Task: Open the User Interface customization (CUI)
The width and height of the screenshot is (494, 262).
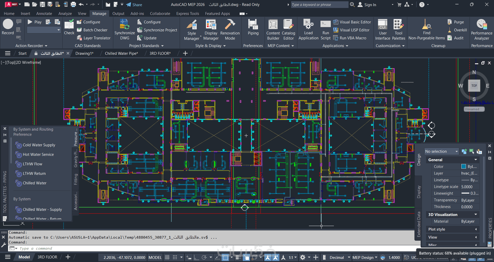Action: [x=383, y=30]
